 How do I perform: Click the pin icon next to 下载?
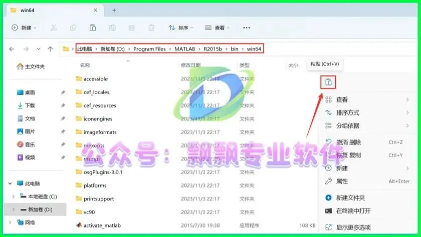pyautogui.click(x=63, y=105)
